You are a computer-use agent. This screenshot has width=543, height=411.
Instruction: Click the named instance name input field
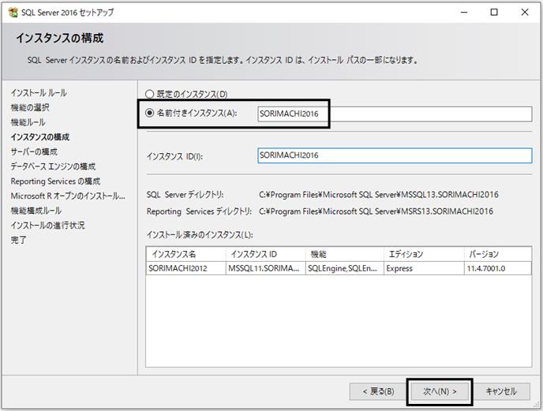pos(395,114)
